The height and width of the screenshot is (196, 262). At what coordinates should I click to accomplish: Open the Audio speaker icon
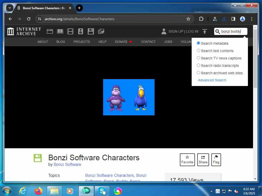[81, 31]
